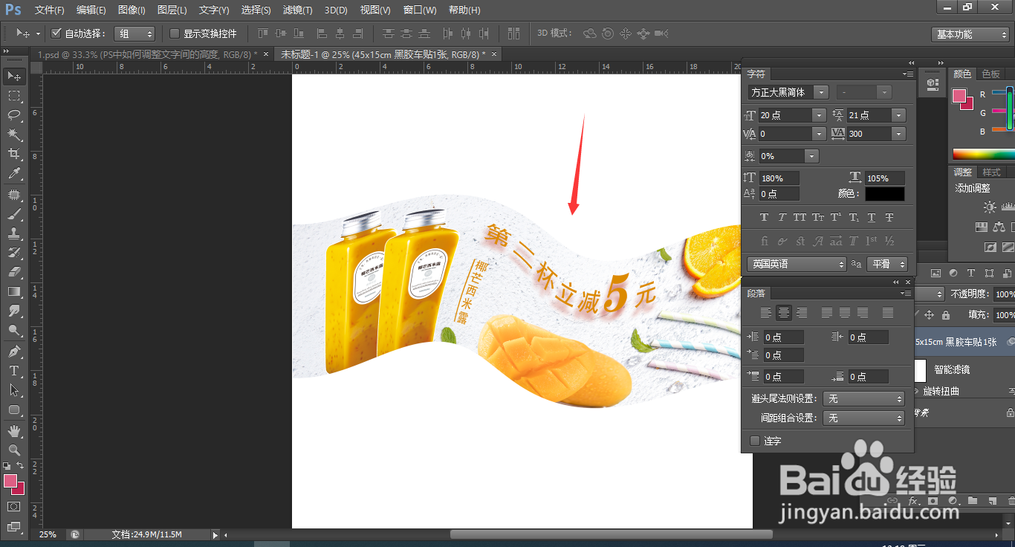This screenshot has width=1015, height=547.
Task: Click the vertical scale 180% field
Action: tap(779, 178)
